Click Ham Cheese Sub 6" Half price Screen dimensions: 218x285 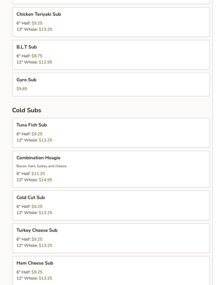(x=37, y=272)
